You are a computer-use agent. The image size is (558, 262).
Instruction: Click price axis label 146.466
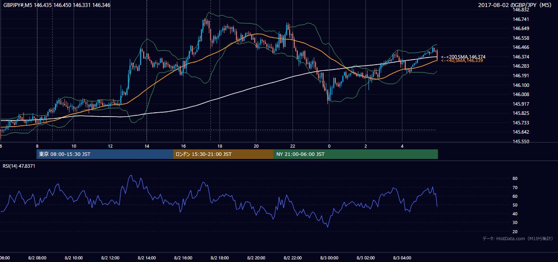click(520, 48)
